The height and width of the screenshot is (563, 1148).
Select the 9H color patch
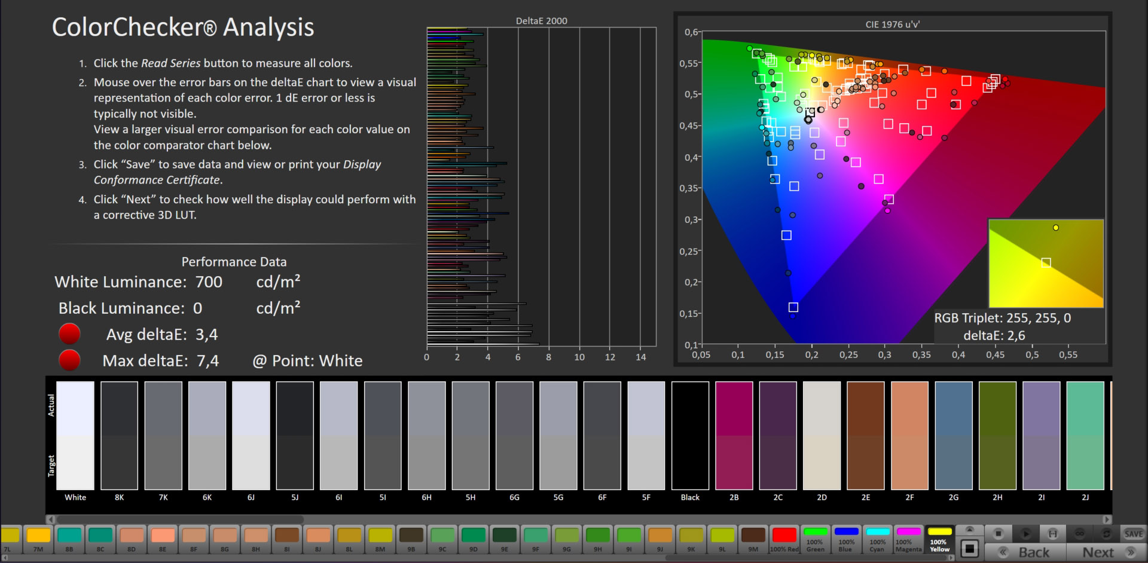[597, 538]
